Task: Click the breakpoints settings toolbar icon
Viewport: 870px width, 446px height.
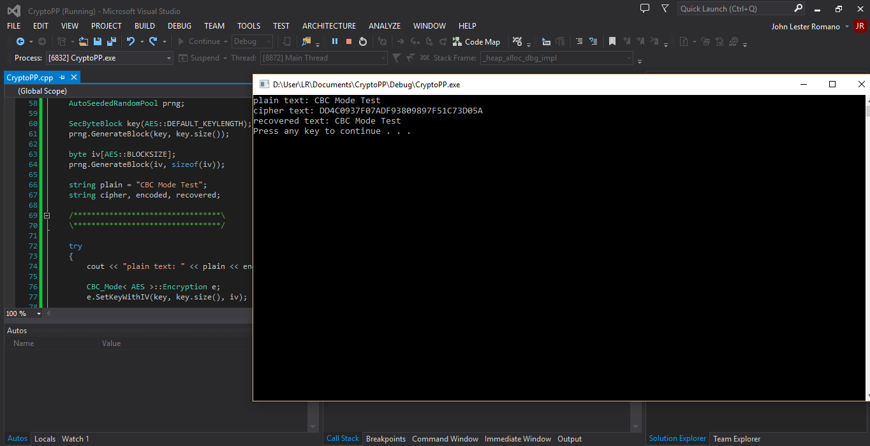Action: (x=517, y=41)
